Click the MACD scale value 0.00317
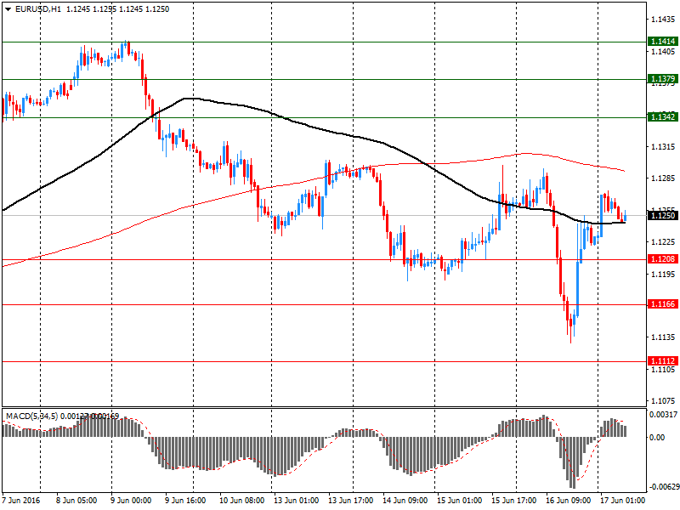Screen dimensions: 680x510 click(664, 415)
